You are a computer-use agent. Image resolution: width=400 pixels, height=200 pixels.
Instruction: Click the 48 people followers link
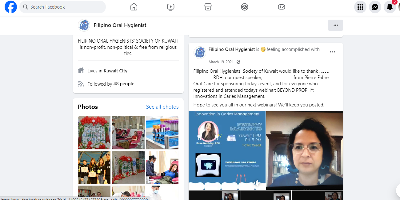pyautogui.click(x=124, y=84)
